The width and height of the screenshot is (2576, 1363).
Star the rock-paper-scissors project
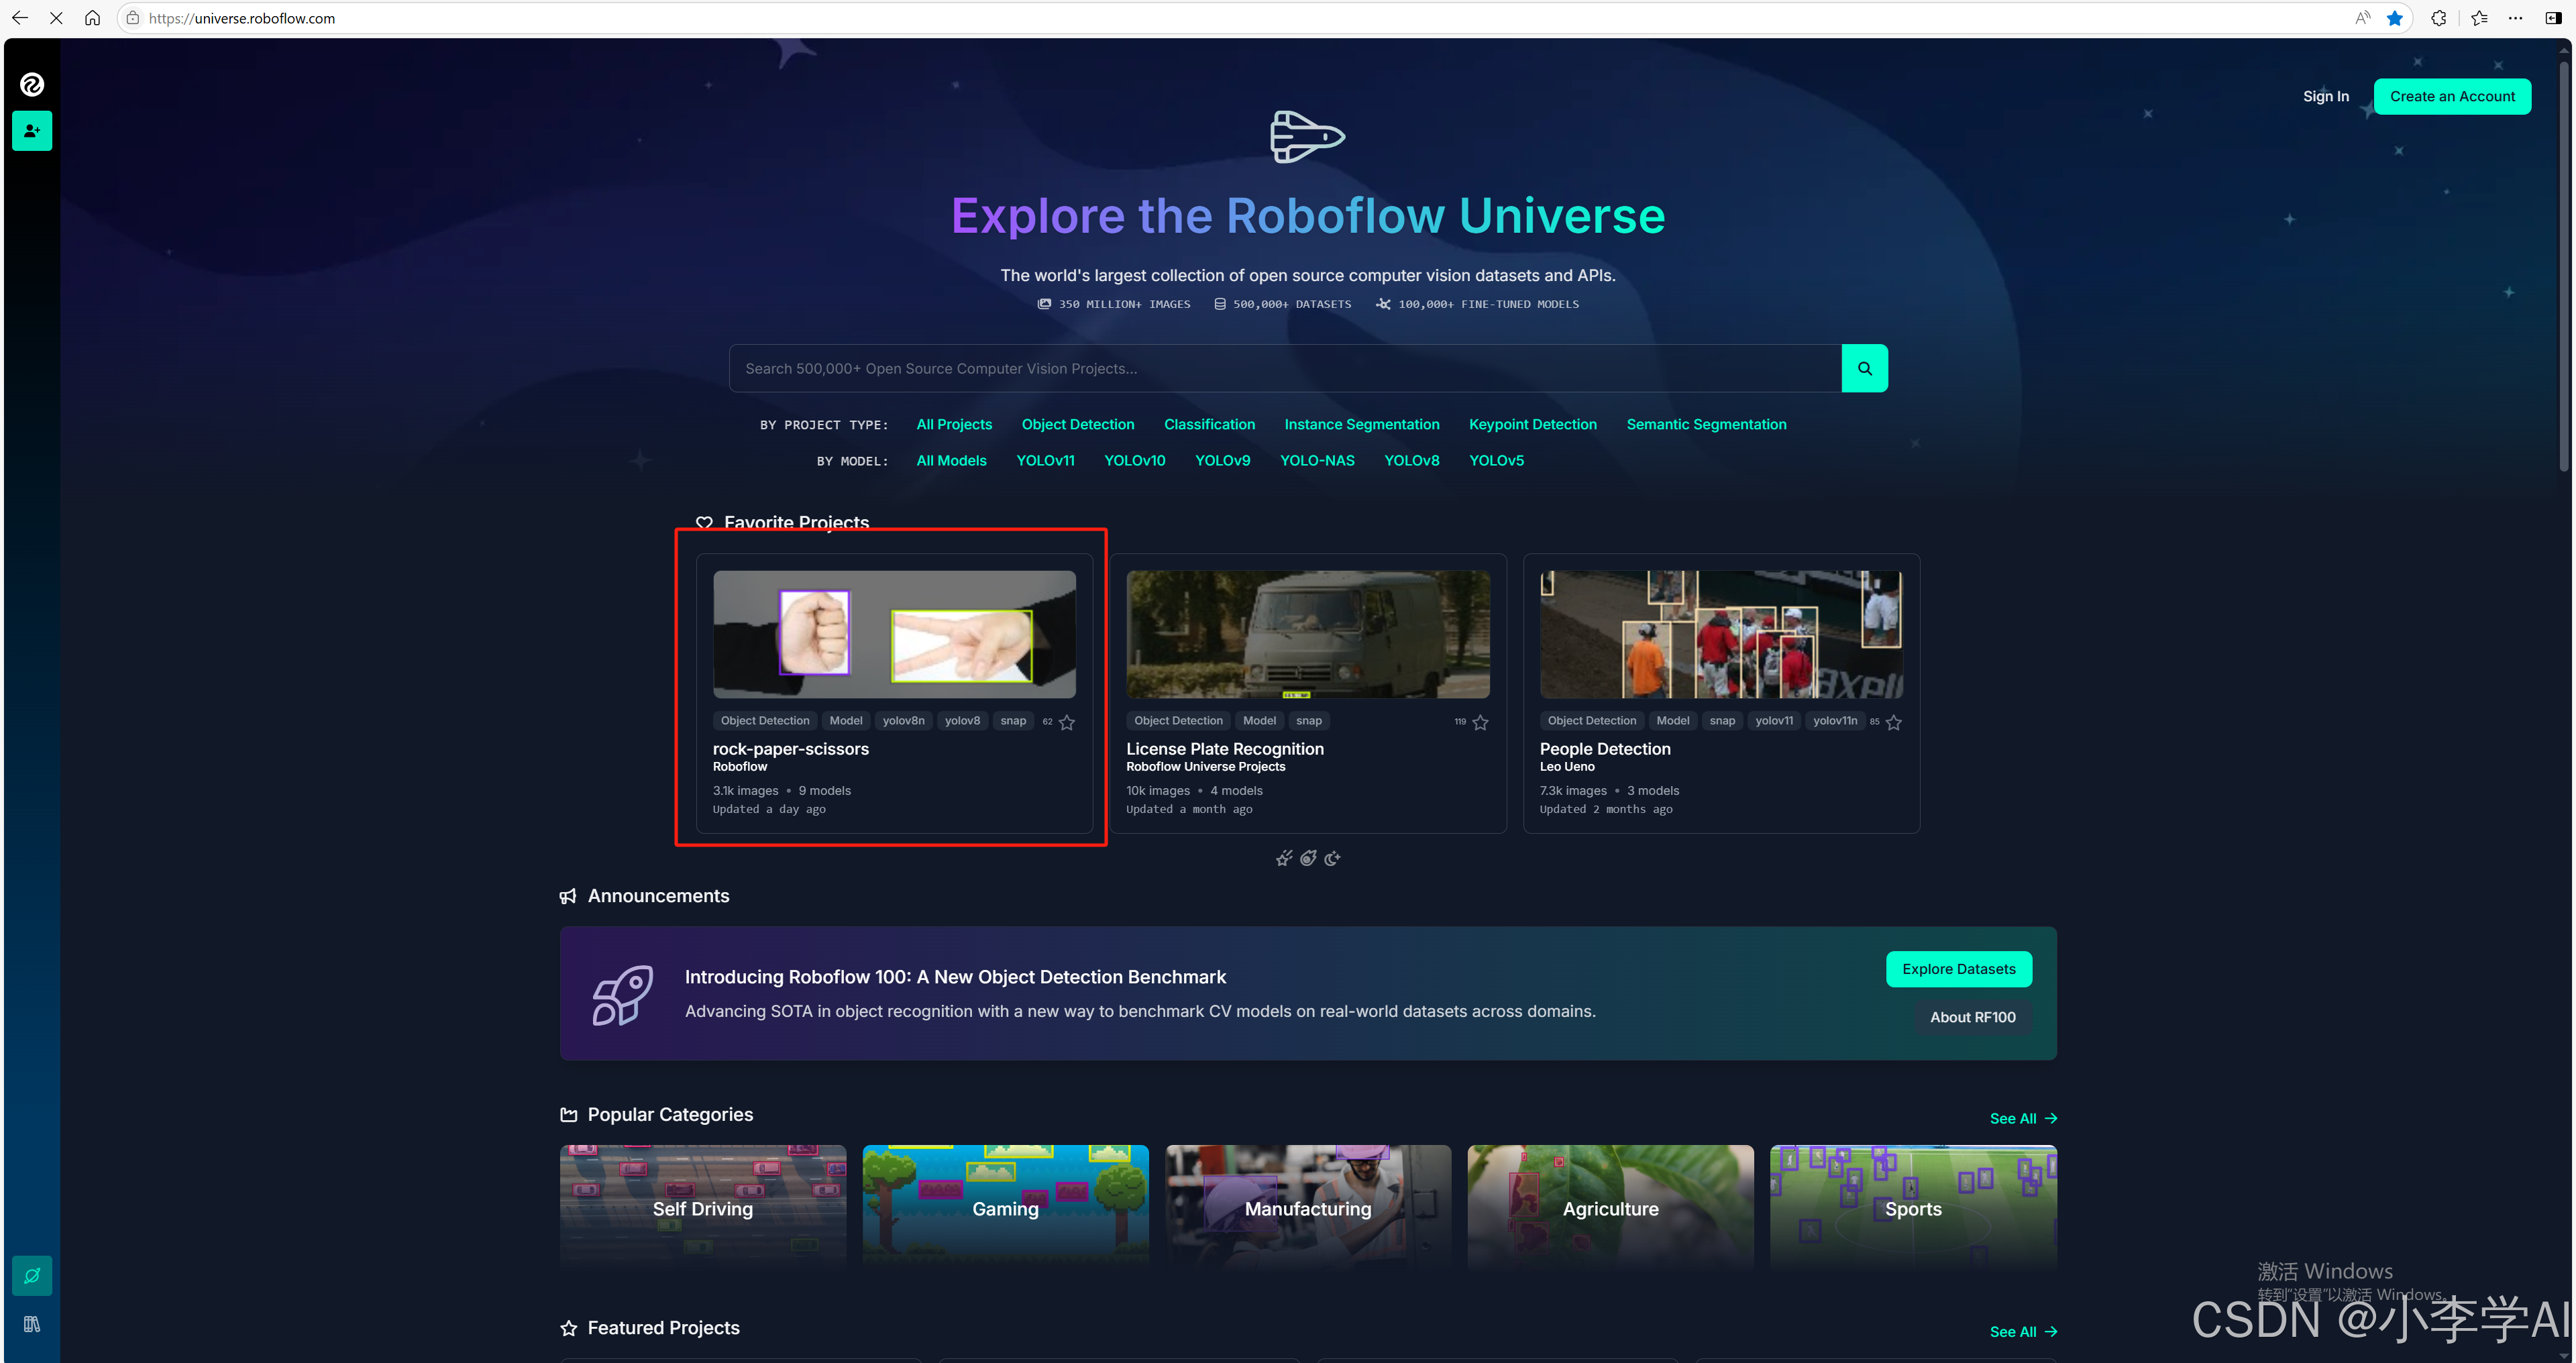point(1067,722)
